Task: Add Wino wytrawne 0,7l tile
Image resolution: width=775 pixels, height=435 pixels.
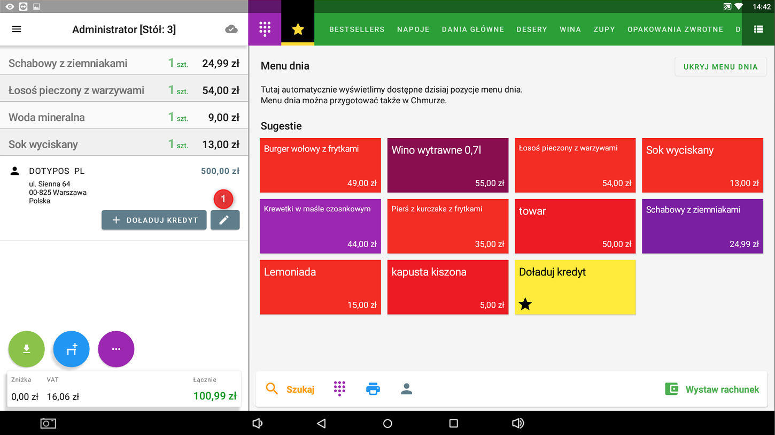Action: tap(447, 165)
